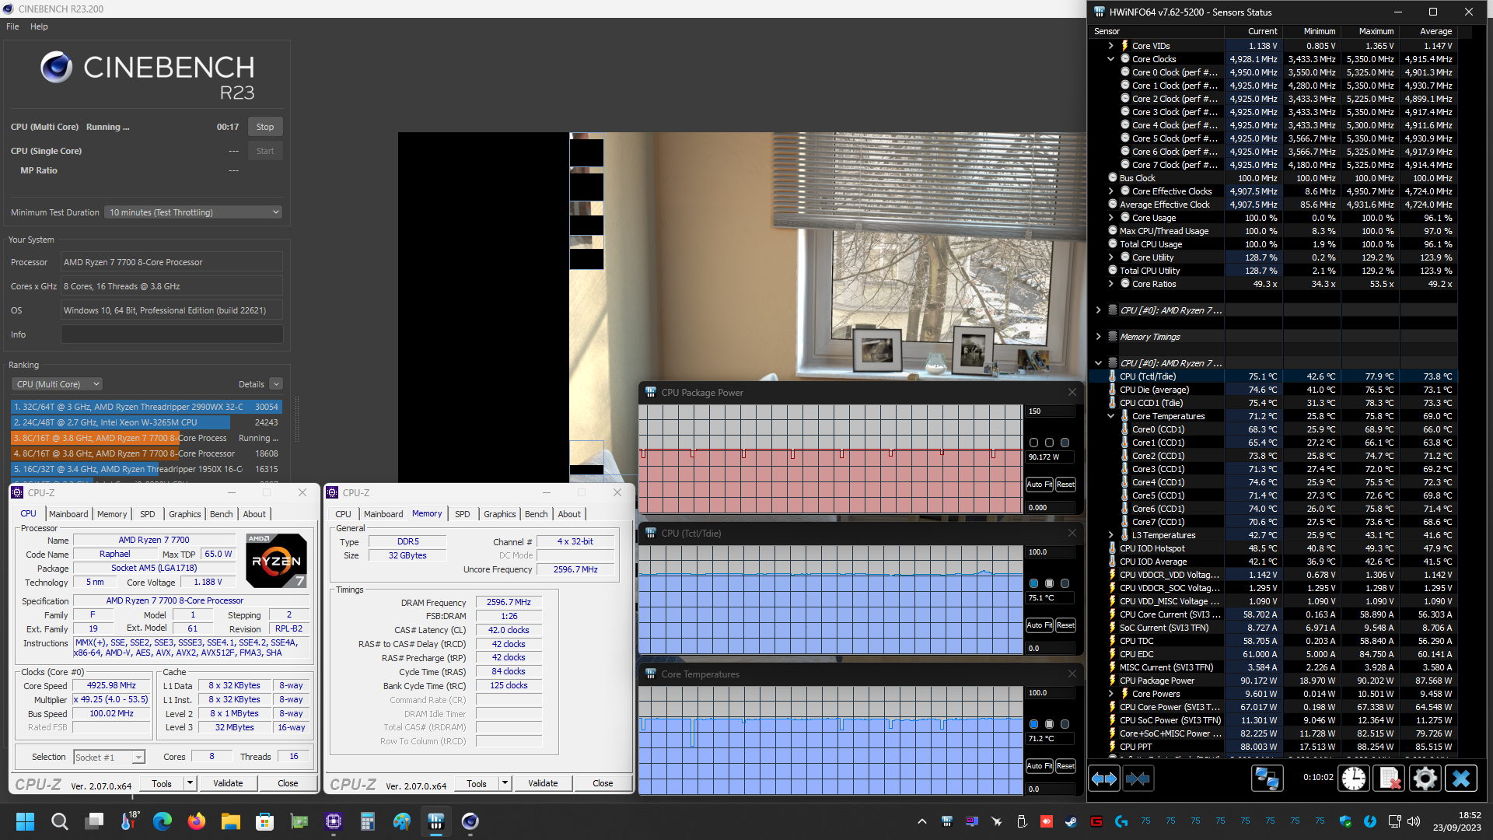Open Tools dropdown arrow in right CPU-Z
The height and width of the screenshot is (840, 1493).
click(x=505, y=783)
